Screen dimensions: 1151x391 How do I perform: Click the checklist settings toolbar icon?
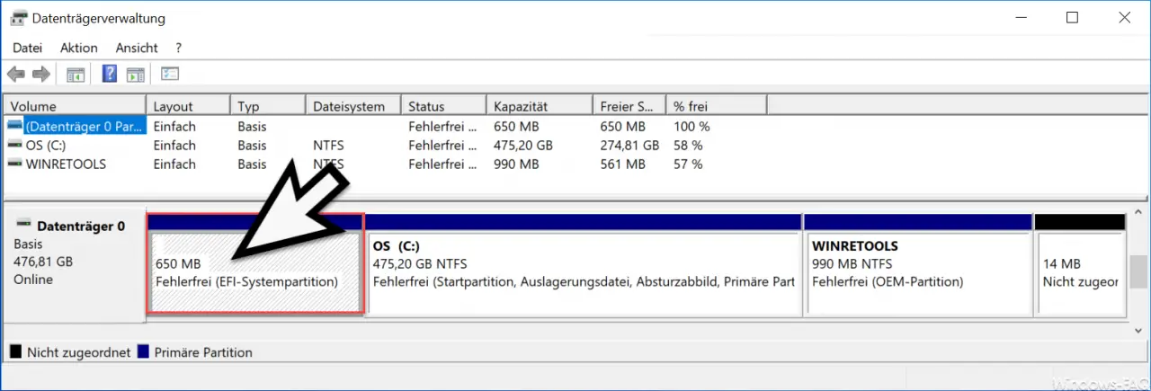click(x=171, y=75)
